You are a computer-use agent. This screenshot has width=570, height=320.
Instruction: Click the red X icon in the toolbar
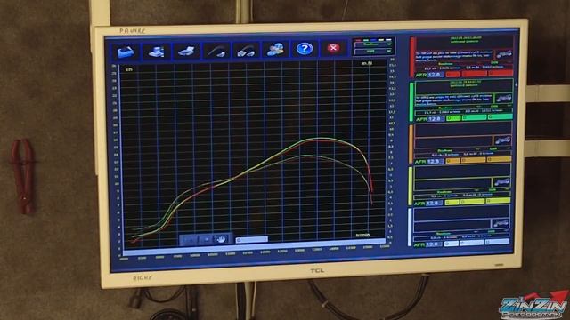333,48
